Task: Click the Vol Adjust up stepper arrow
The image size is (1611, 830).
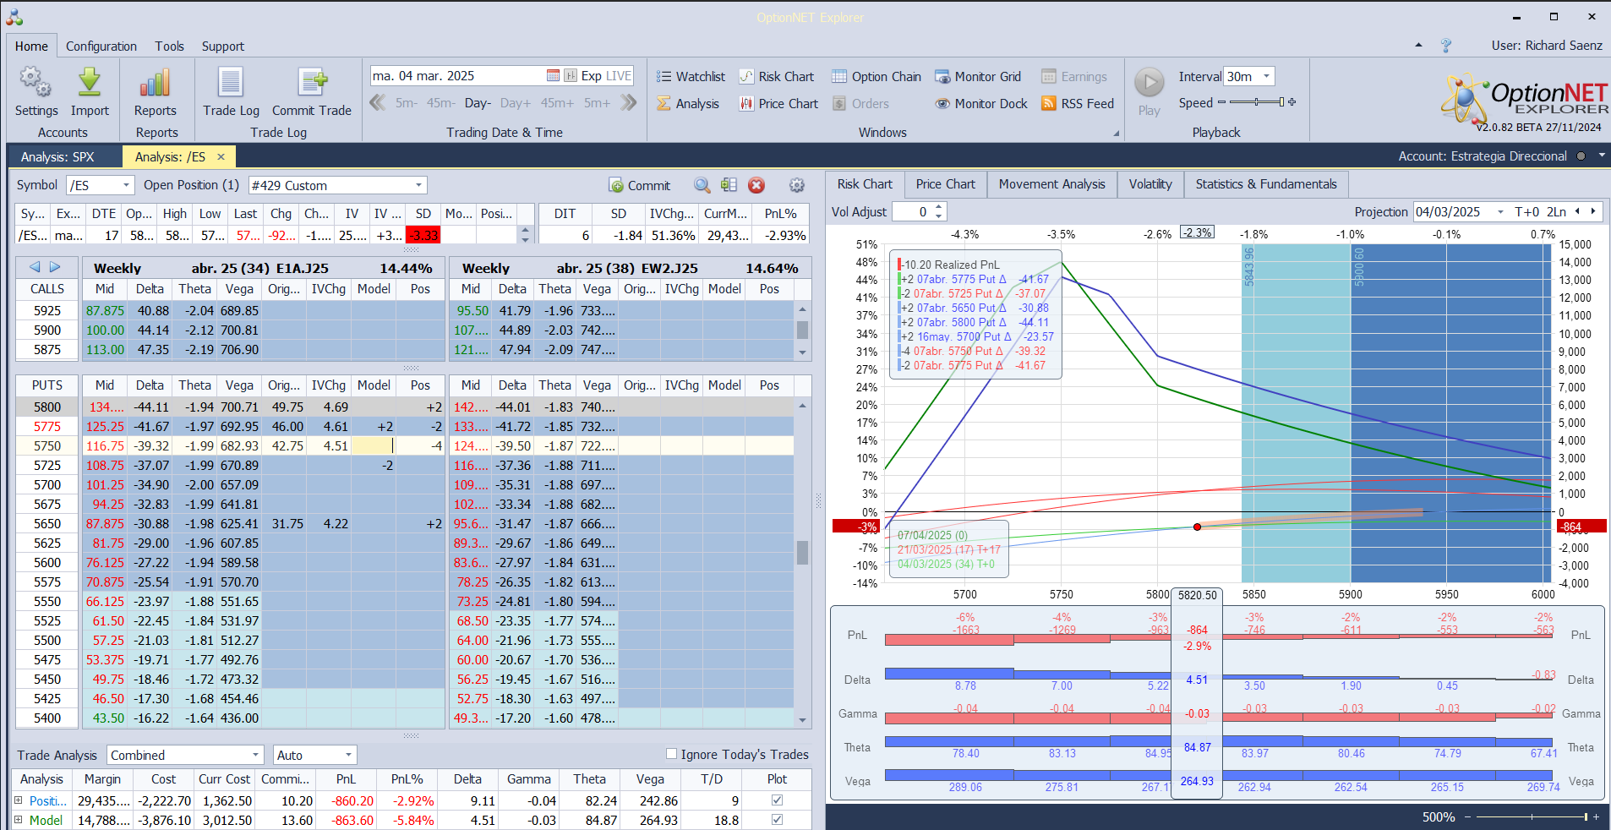Action: pos(938,207)
